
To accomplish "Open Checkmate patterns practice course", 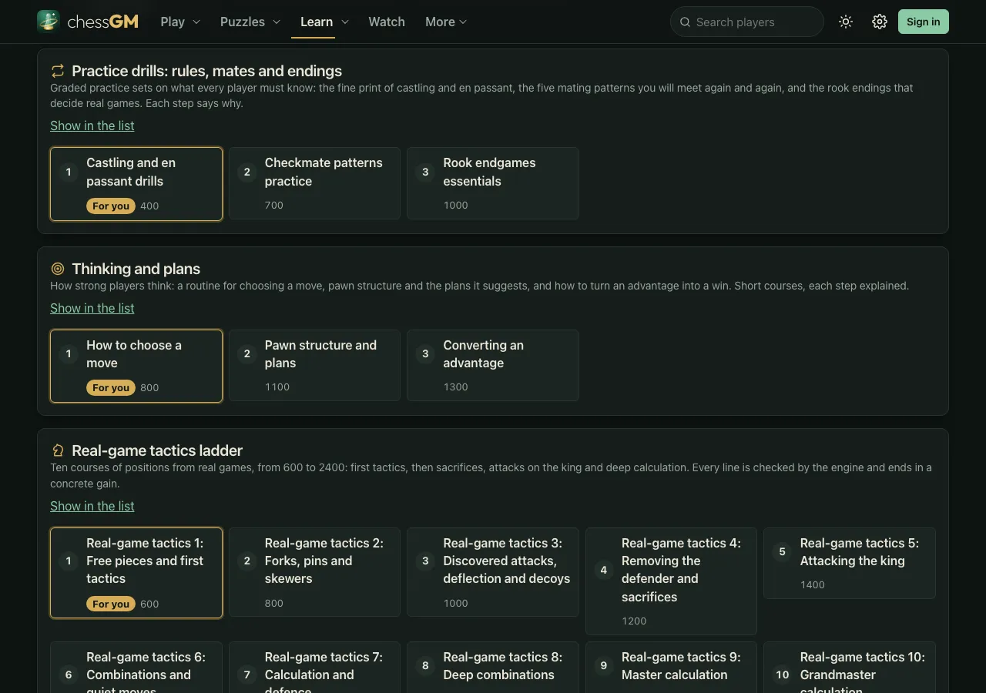I will click(x=314, y=183).
